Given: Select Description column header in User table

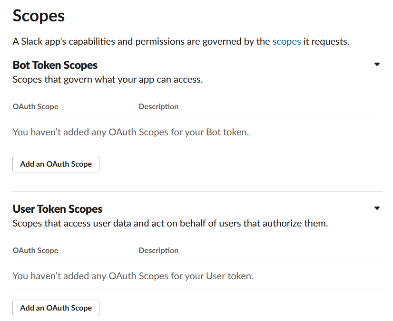Looking at the screenshot, I should click(158, 250).
